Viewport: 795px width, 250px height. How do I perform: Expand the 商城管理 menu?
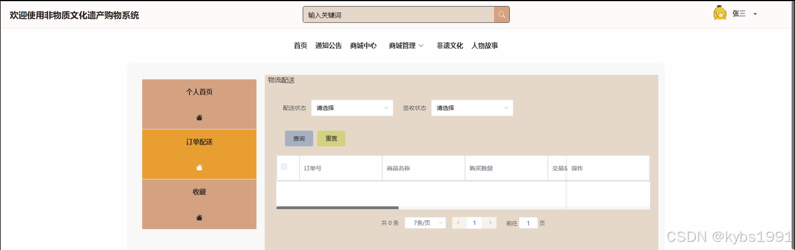pyautogui.click(x=406, y=45)
